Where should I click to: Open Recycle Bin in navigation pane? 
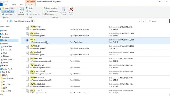click(6, 72)
